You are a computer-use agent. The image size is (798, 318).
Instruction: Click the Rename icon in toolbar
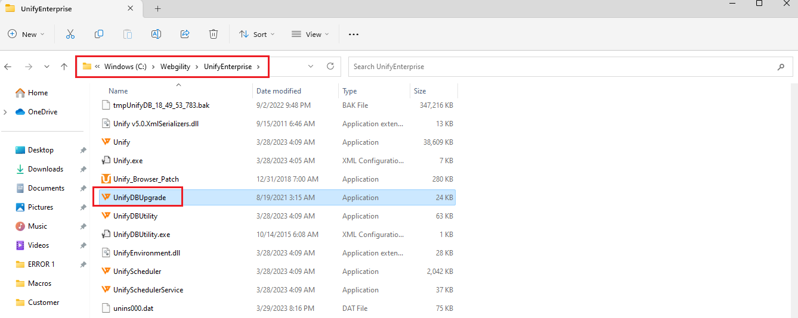[x=156, y=34]
